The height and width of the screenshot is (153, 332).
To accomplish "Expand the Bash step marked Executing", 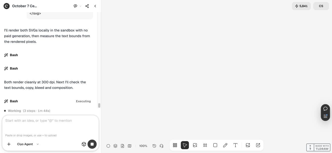I will tap(47, 101).
